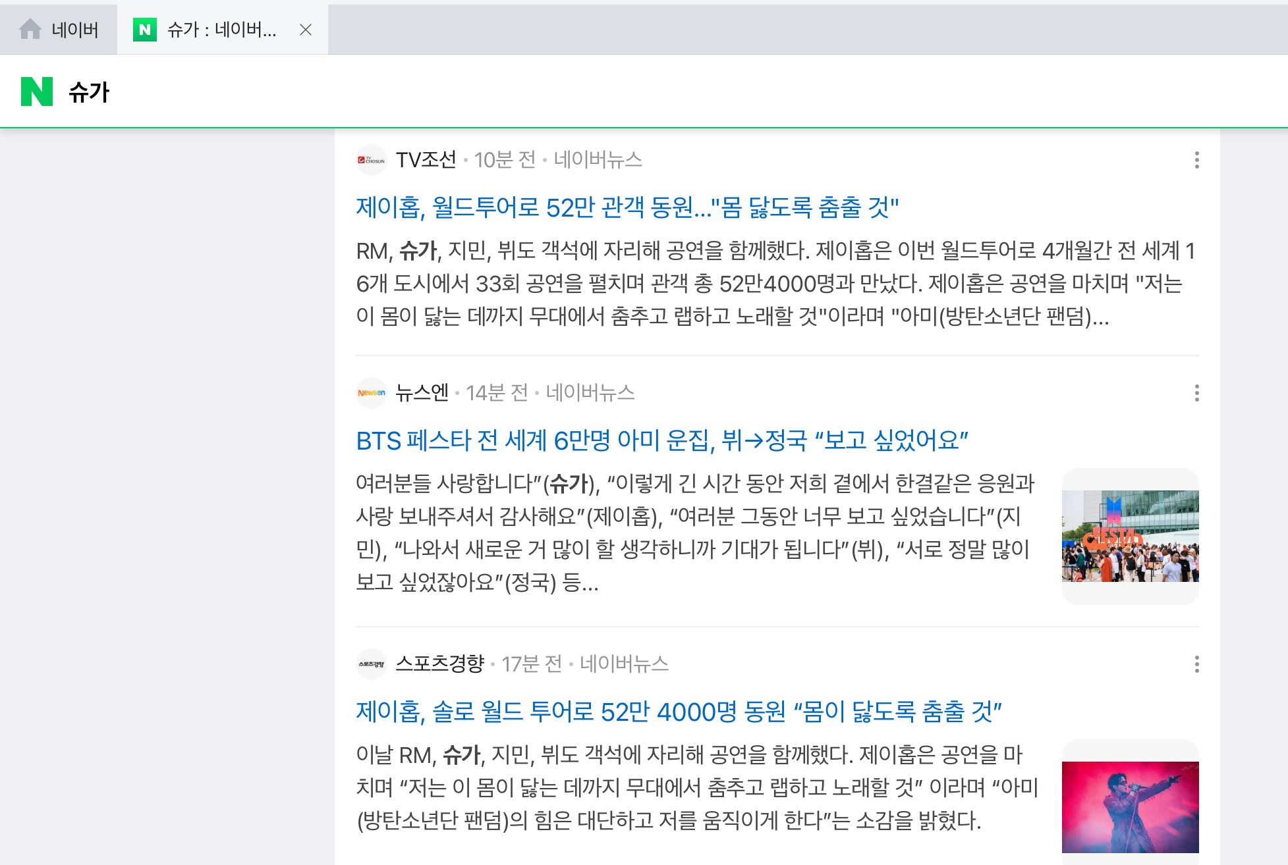Image resolution: width=1288 pixels, height=865 pixels.
Task: Open headline 제이홉, 월드투어로 52만 관객 동원
Action: click(627, 207)
